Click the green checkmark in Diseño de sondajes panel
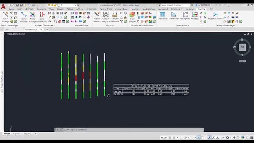The image size is (254, 143). 15,21
